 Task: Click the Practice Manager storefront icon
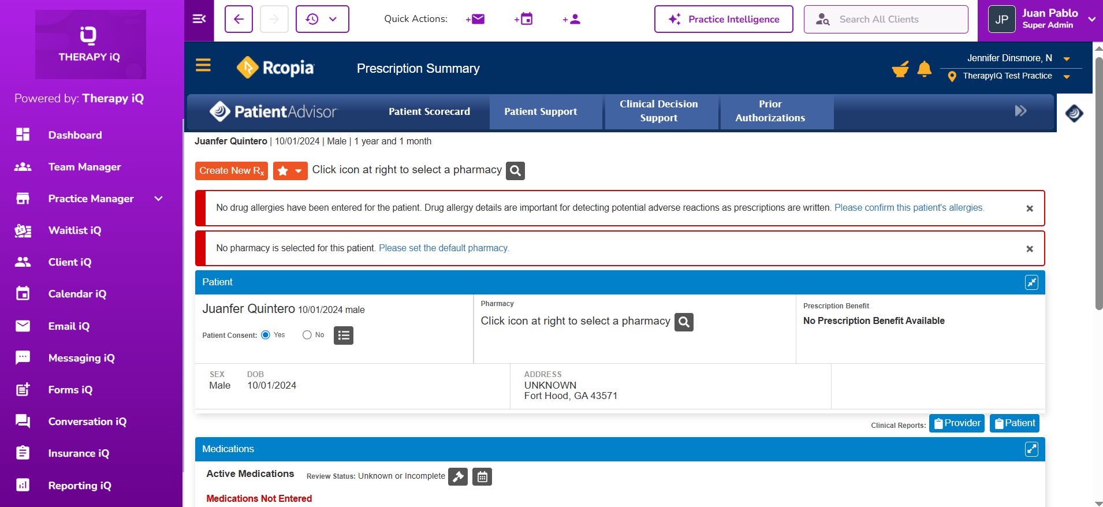point(23,199)
